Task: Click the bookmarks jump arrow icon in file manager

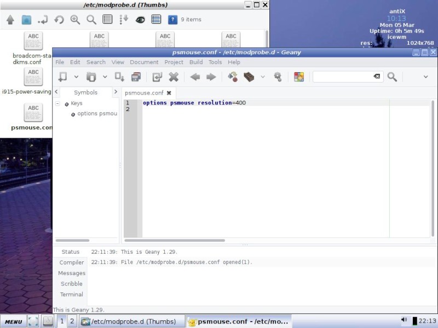Action: pyautogui.click(x=43, y=20)
